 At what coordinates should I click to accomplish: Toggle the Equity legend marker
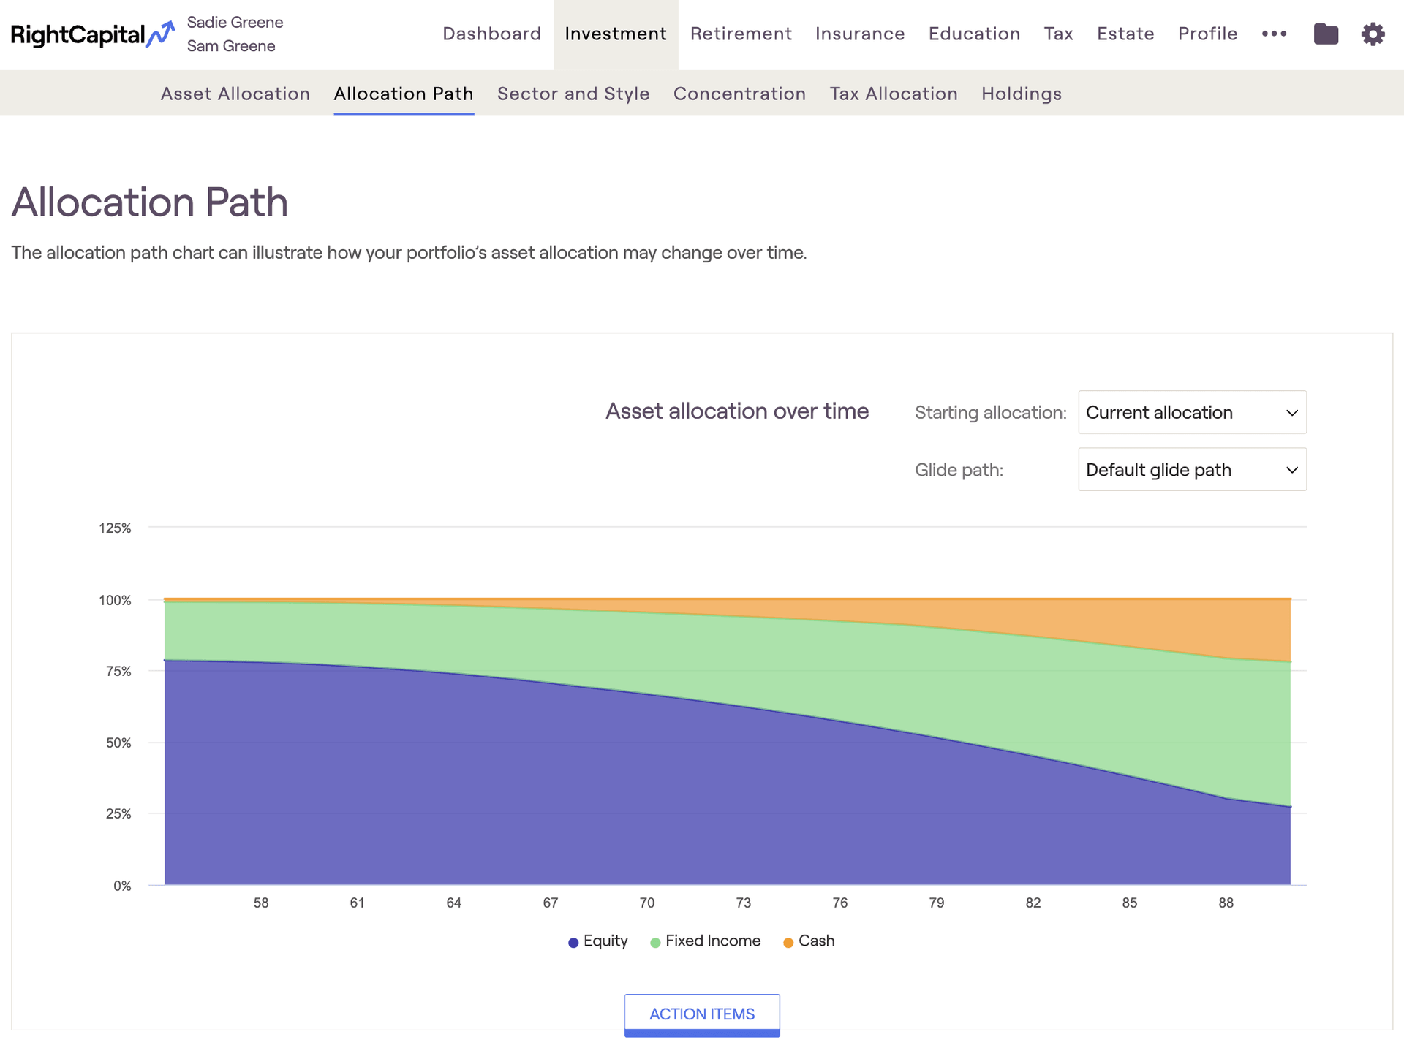[x=573, y=942]
